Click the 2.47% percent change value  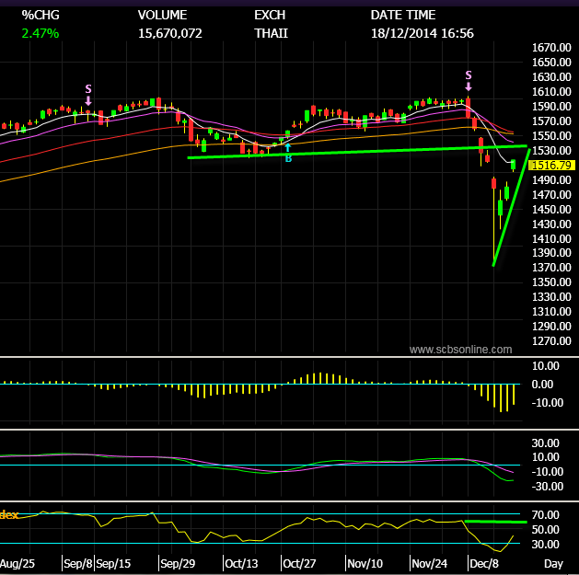coord(41,33)
